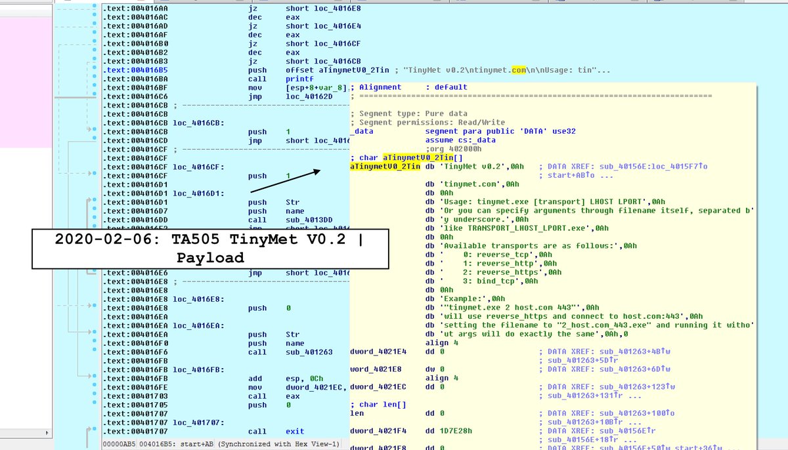This screenshot has width=788, height=450.
Task: Click operand loc_4016E4 in the jz instruction
Action: (338, 26)
